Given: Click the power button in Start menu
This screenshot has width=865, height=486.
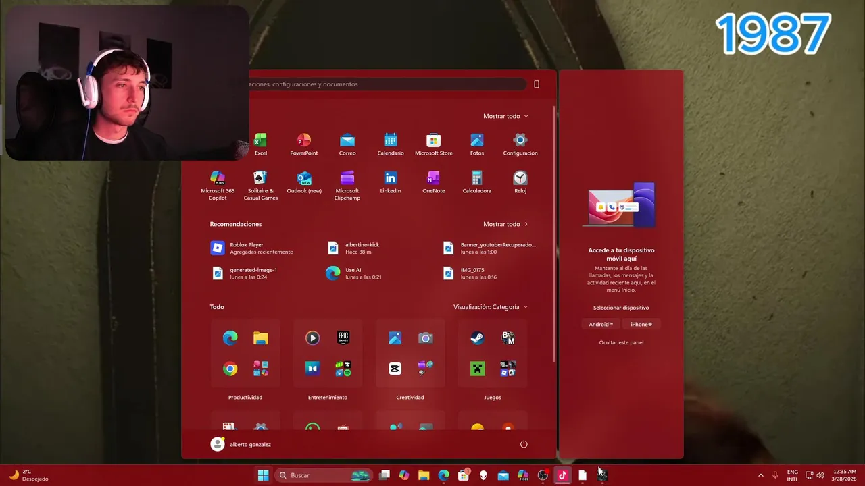Looking at the screenshot, I should 524,444.
